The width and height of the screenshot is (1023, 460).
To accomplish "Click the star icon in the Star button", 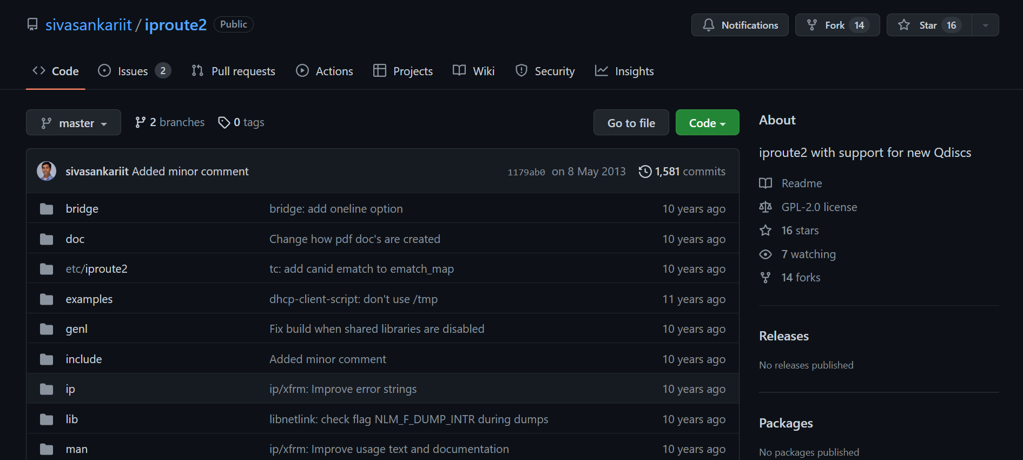I will pyautogui.click(x=904, y=25).
